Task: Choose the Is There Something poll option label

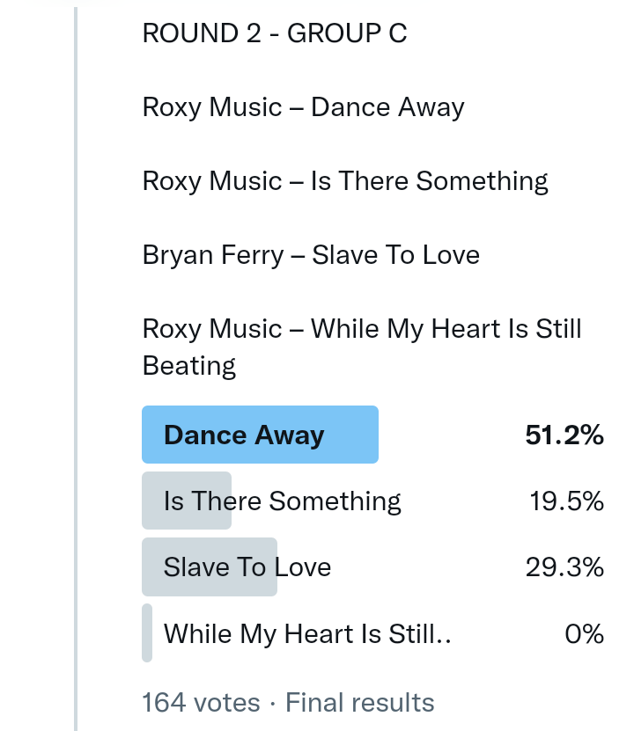Action: click(x=282, y=501)
